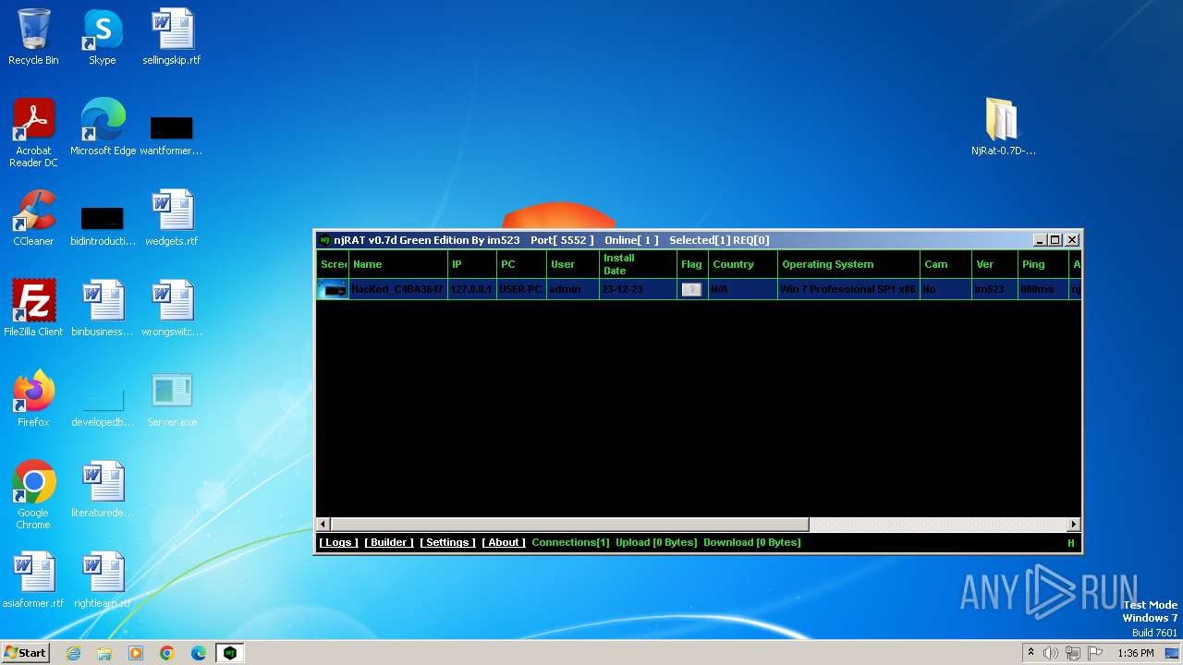Viewport: 1183px width, 665px height.
Task: Sort by Ver column header
Action: [x=994, y=264]
